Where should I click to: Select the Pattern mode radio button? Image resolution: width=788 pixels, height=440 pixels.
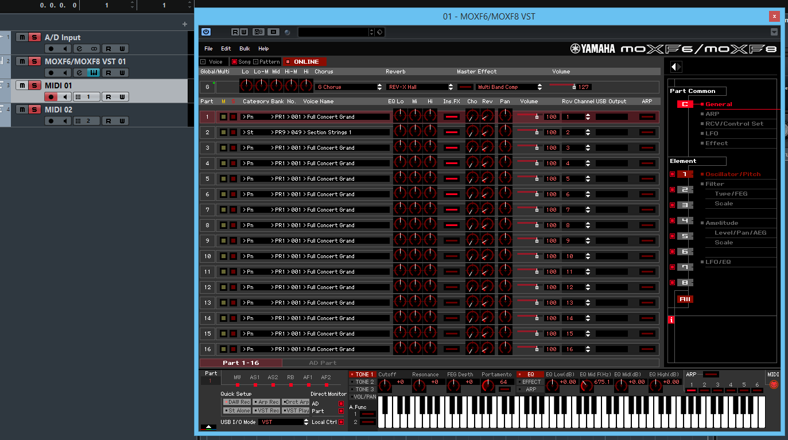click(255, 61)
